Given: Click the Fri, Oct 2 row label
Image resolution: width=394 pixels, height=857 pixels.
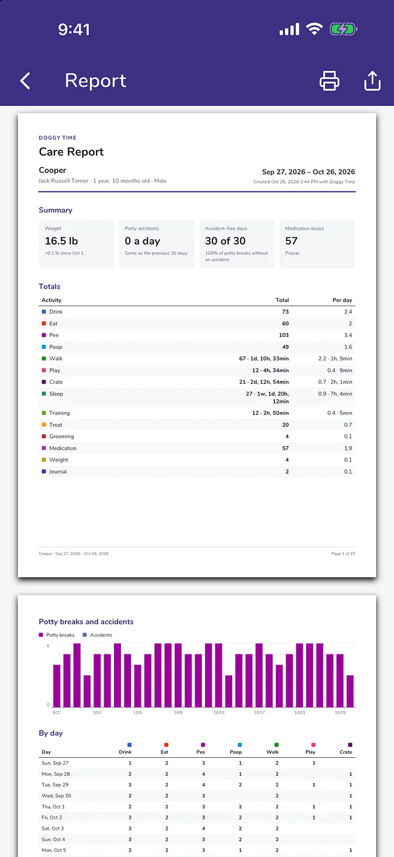Looking at the screenshot, I should coord(52,818).
